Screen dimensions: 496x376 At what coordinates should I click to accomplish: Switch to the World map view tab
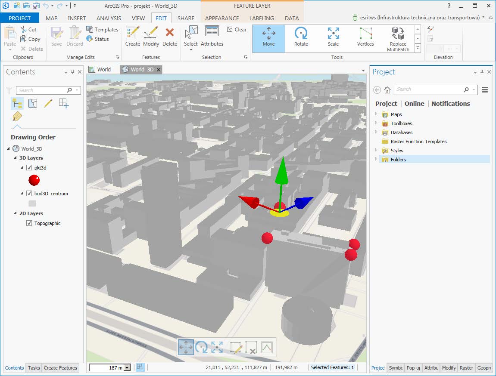coord(100,69)
